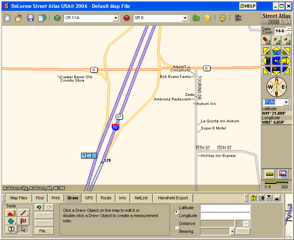Click the yellow ruler measure icon
This screenshot has width=294, height=240.
(x=269, y=174)
